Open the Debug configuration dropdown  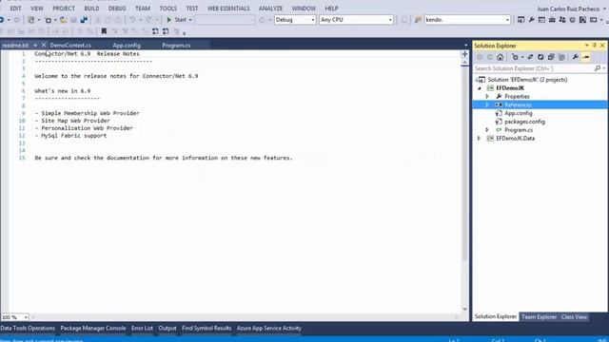coord(313,20)
